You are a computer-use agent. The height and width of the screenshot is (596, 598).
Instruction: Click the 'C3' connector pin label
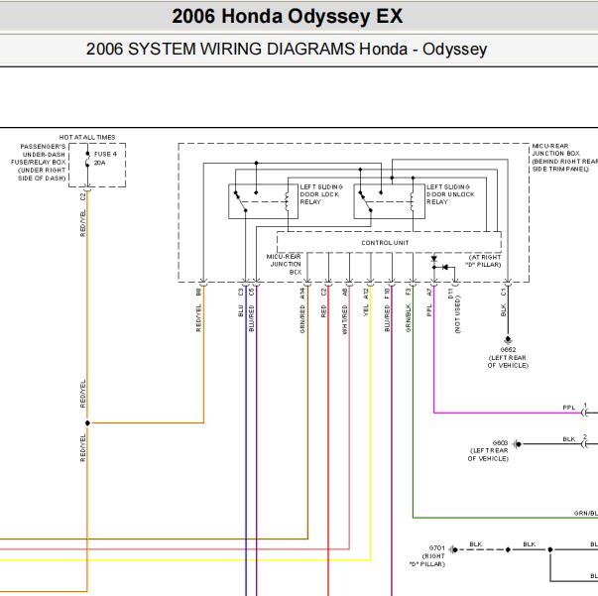pyautogui.click(x=241, y=293)
